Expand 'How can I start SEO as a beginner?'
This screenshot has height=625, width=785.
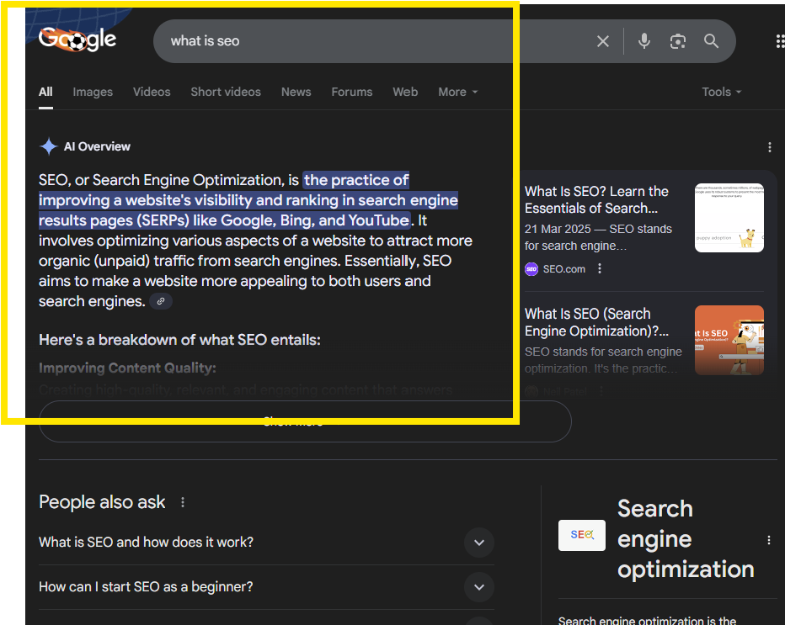coord(478,587)
